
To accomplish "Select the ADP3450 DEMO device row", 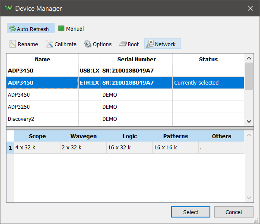I will coord(125,95).
